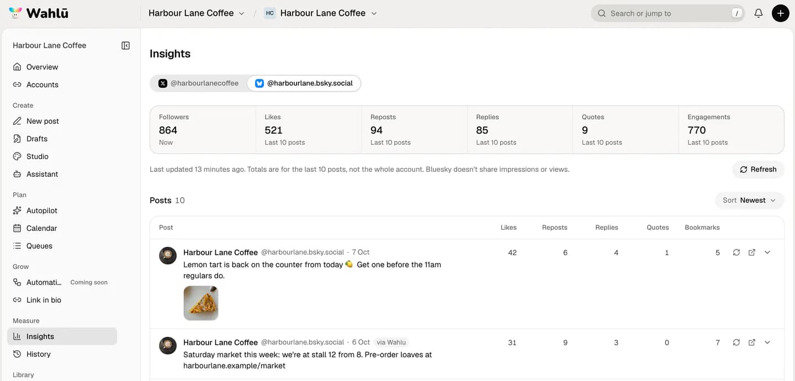Open notifications bell icon
Viewport: 795px width, 381px height.
point(759,13)
